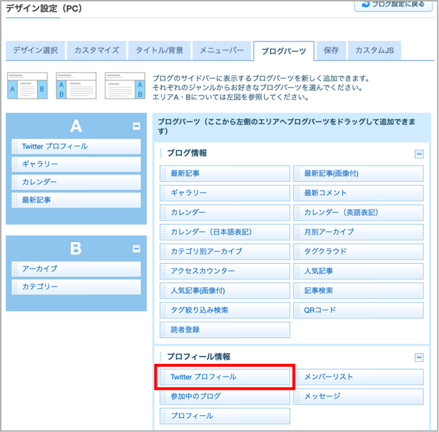Click the ギャラリー part in ブログ情報
This screenshot has width=439, height=432.
[x=225, y=193]
